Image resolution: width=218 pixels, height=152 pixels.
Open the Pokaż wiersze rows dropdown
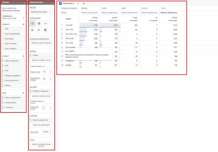[47, 72]
